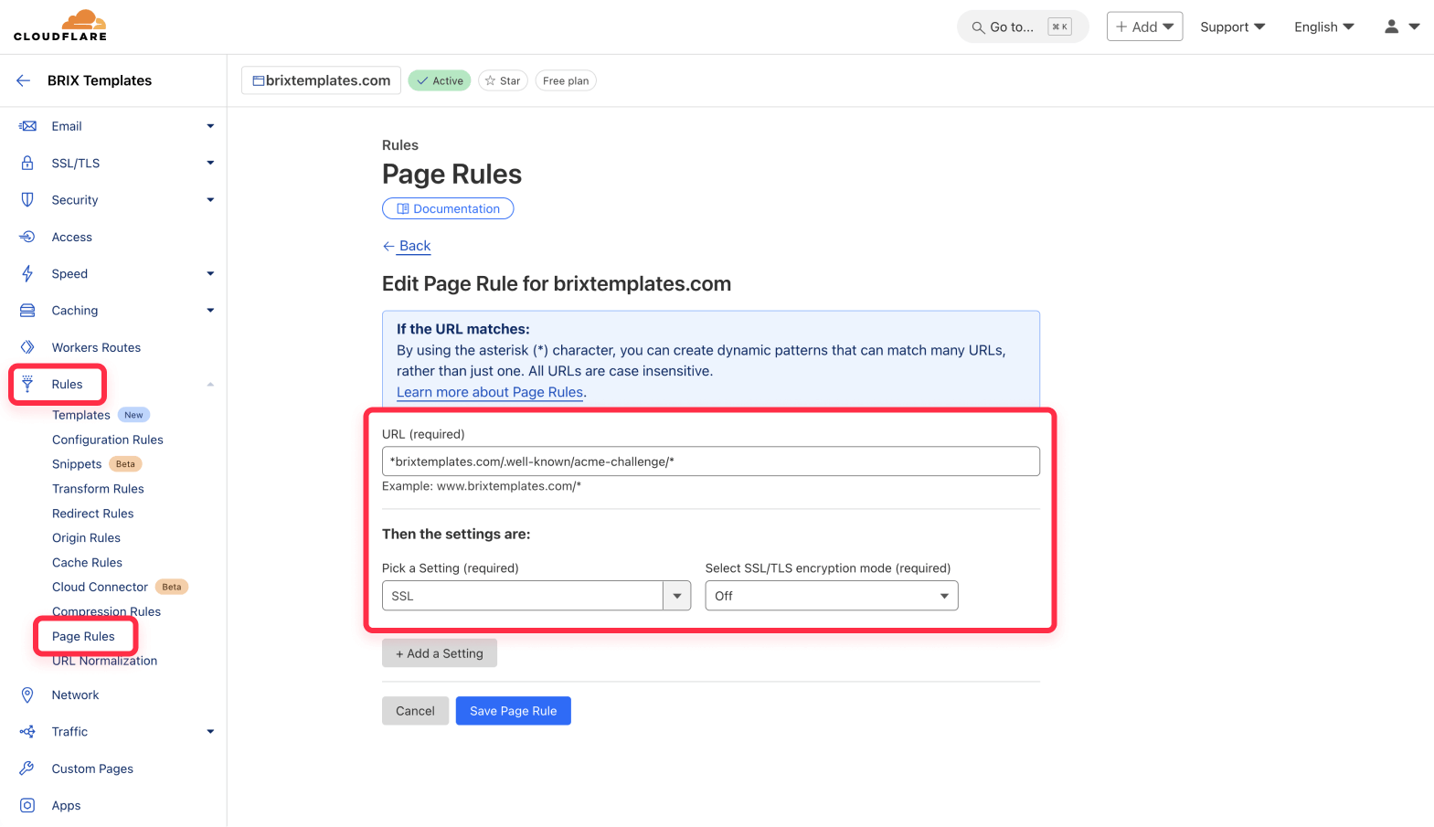Click the Rules funnel icon
Image resolution: width=1434 pixels, height=827 pixels.
[x=27, y=384]
